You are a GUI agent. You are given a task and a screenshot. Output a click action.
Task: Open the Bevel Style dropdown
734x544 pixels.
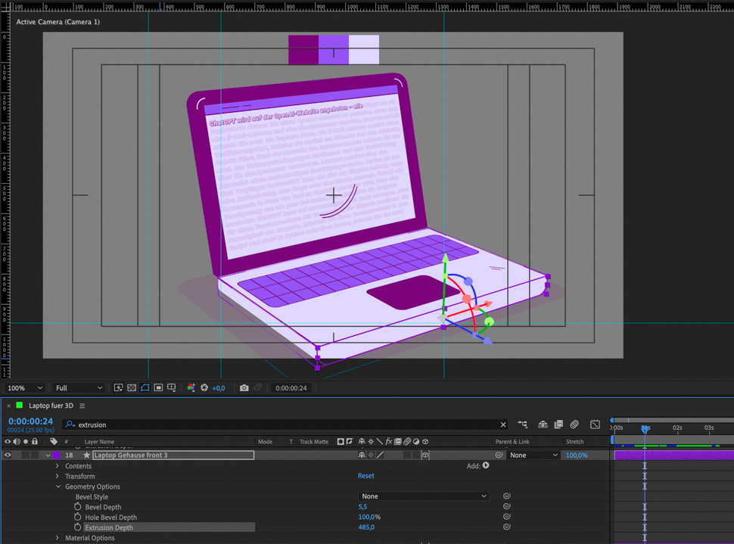tap(423, 496)
